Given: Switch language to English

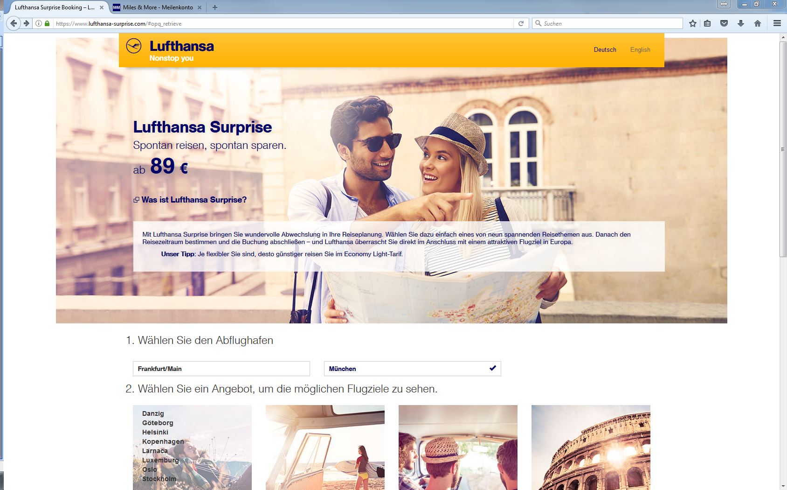Looking at the screenshot, I should 640,49.
